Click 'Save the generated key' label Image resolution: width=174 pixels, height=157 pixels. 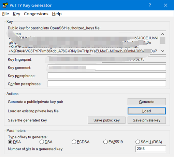[x=27, y=120]
